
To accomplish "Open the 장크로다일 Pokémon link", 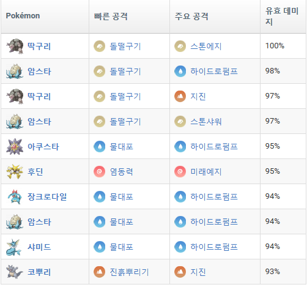I will 47,197.
